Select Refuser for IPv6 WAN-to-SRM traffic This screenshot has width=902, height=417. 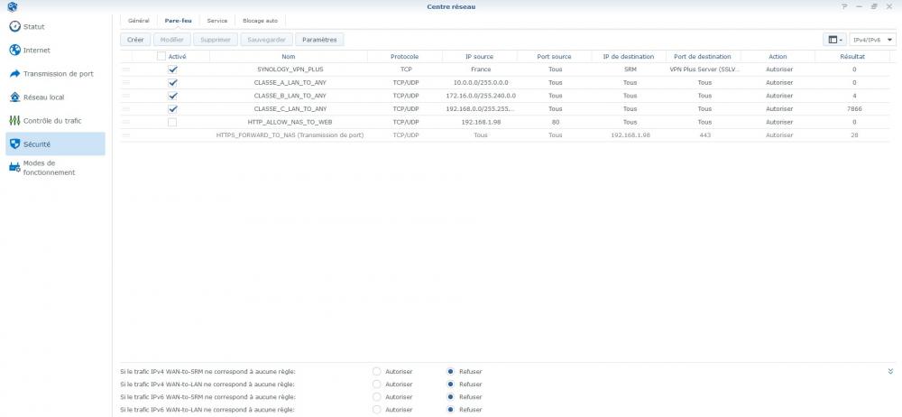[x=450, y=397]
